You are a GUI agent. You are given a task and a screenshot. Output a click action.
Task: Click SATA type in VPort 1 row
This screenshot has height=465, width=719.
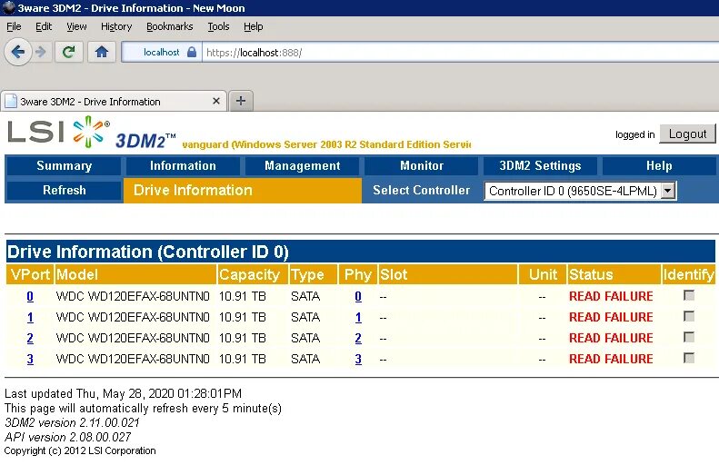pos(305,317)
